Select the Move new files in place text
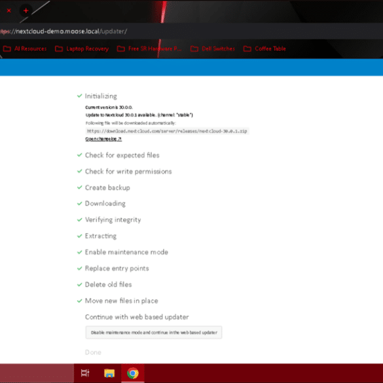Screen dimensions: 383x383 [121, 301]
